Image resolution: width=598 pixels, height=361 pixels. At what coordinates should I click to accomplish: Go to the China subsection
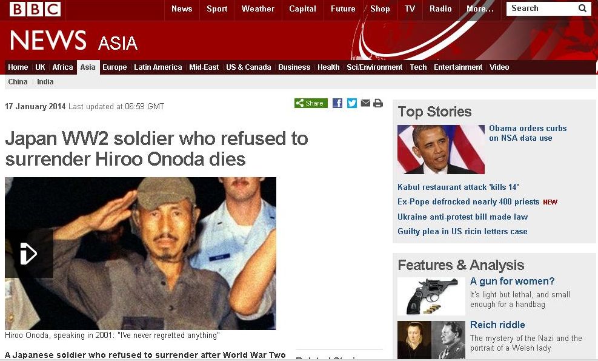(18, 82)
